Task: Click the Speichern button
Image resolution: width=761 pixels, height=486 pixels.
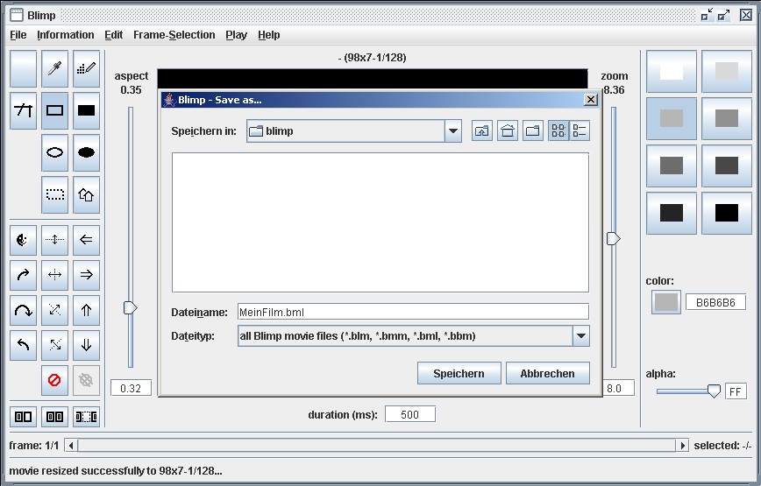Action: pos(459,373)
